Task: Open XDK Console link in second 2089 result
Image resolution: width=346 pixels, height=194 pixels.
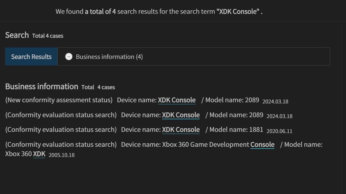Action: 181,115
